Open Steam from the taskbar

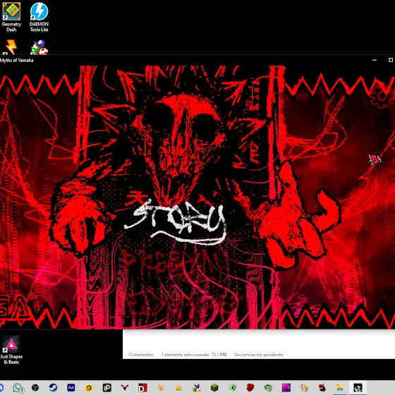pos(53,388)
